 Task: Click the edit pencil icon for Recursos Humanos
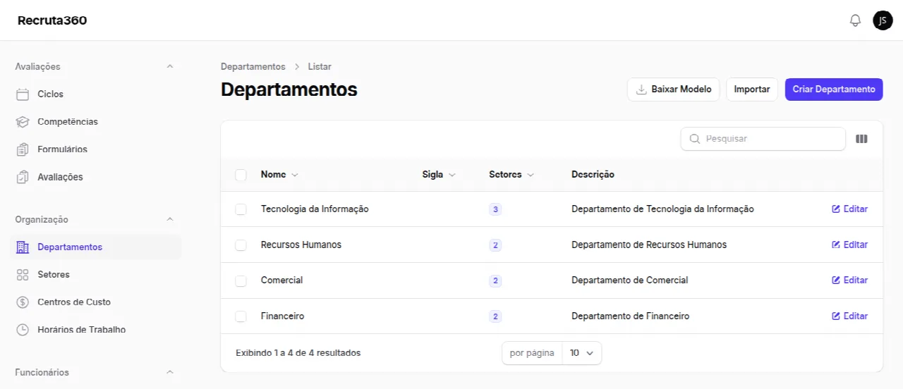836,245
